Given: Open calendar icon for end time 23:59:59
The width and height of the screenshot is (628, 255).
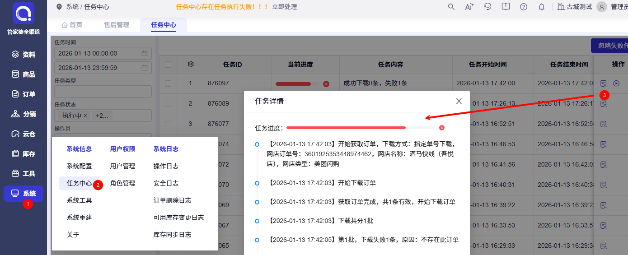Looking at the screenshot, I should (145, 68).
